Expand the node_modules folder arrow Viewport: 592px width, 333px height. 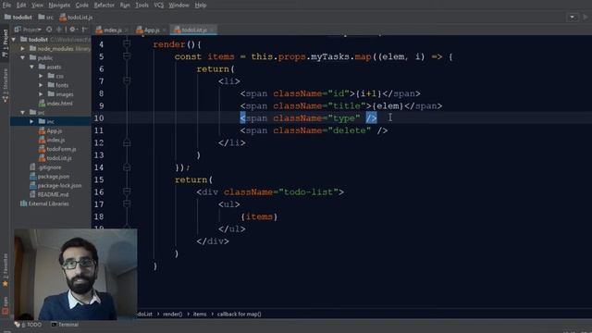point(22,49)
